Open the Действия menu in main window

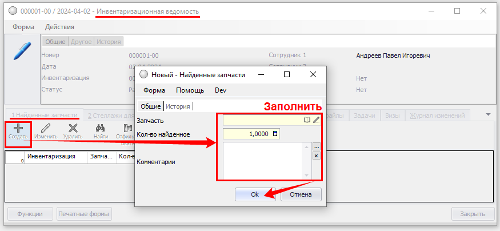pyautogui.click(x=59, y=27)
